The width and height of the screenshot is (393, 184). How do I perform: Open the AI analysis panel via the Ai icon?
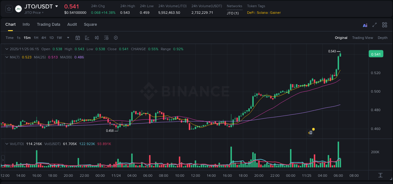tap(365, 25)
